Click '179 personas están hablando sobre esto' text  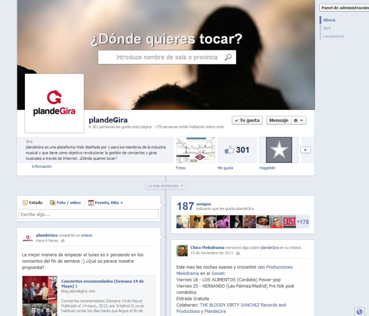coord(190,127)
